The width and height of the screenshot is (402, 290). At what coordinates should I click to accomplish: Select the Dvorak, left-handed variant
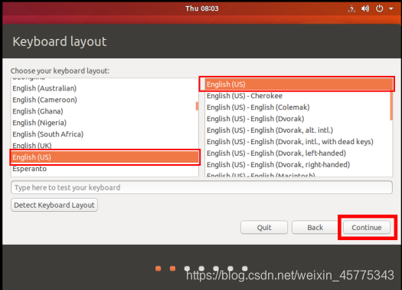click(299, 153)
